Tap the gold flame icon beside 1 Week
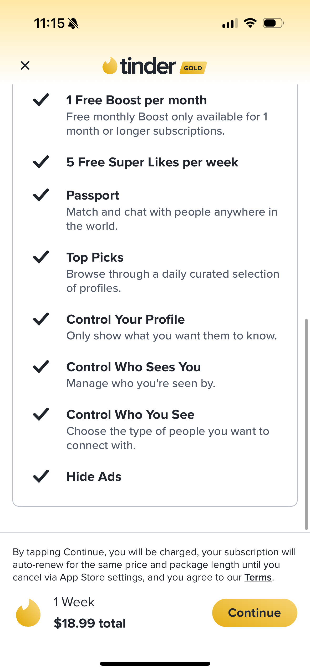The image size is (310, 672). tap(28, 613)
